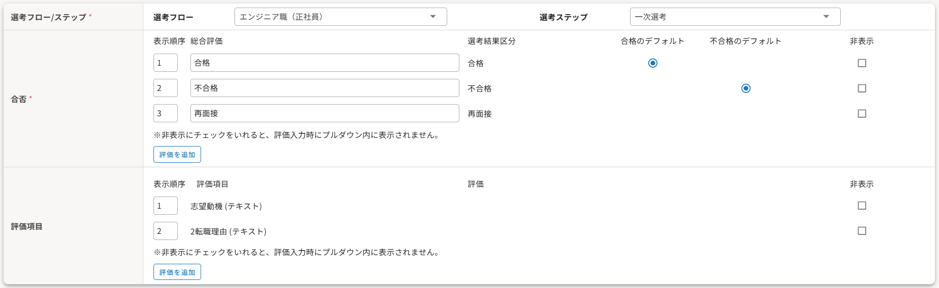
Task: Click the 合格 総合評価 text field
Action: [325, 63]
